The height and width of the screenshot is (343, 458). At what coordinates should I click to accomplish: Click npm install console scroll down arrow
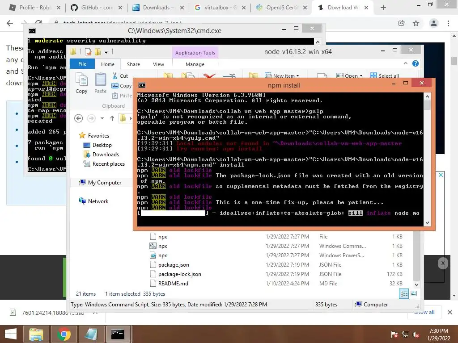tap(427, 222)
